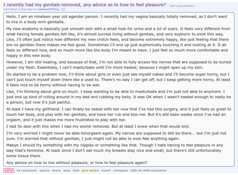Click the paragraph starting "Hello. I am"
238x175 pixels.
(119, 19)
